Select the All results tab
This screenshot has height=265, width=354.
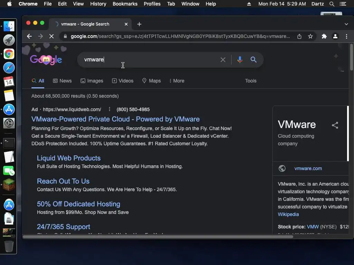[38, 81]
